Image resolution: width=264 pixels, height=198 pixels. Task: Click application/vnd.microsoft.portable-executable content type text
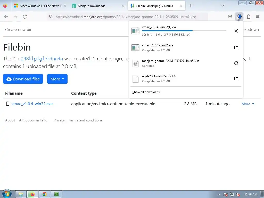(x=113, y=104)
